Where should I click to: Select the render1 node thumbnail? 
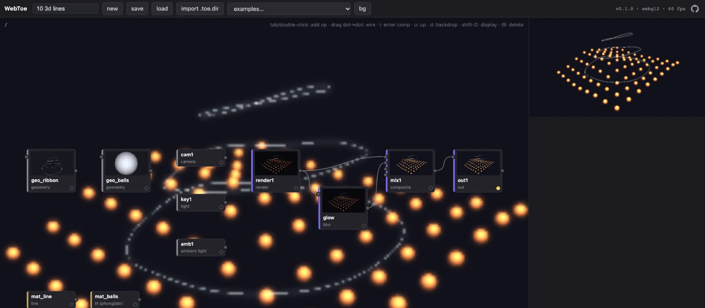[x=276, y=163]
